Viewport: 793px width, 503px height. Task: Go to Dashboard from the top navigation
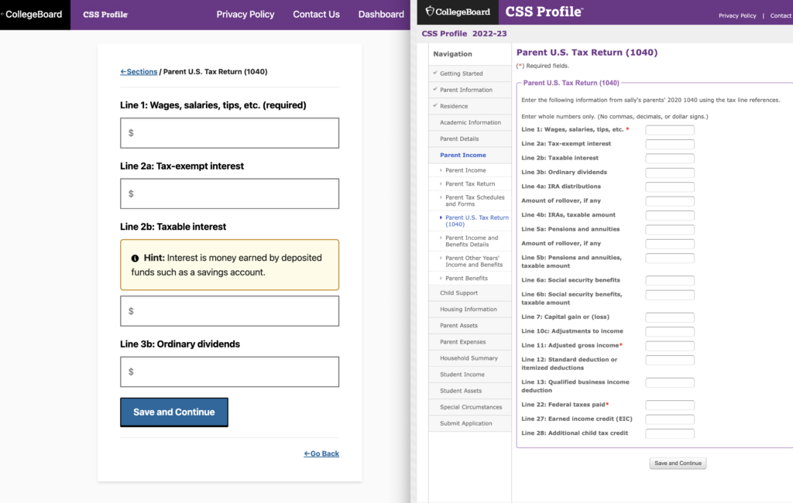[x=381, y=14]
